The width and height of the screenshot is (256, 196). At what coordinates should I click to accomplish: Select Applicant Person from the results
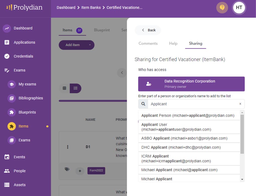pos(189,116)
